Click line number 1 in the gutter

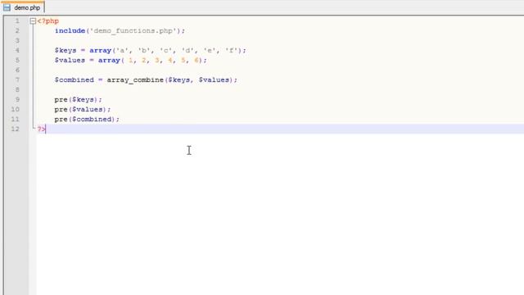(17, 21)
